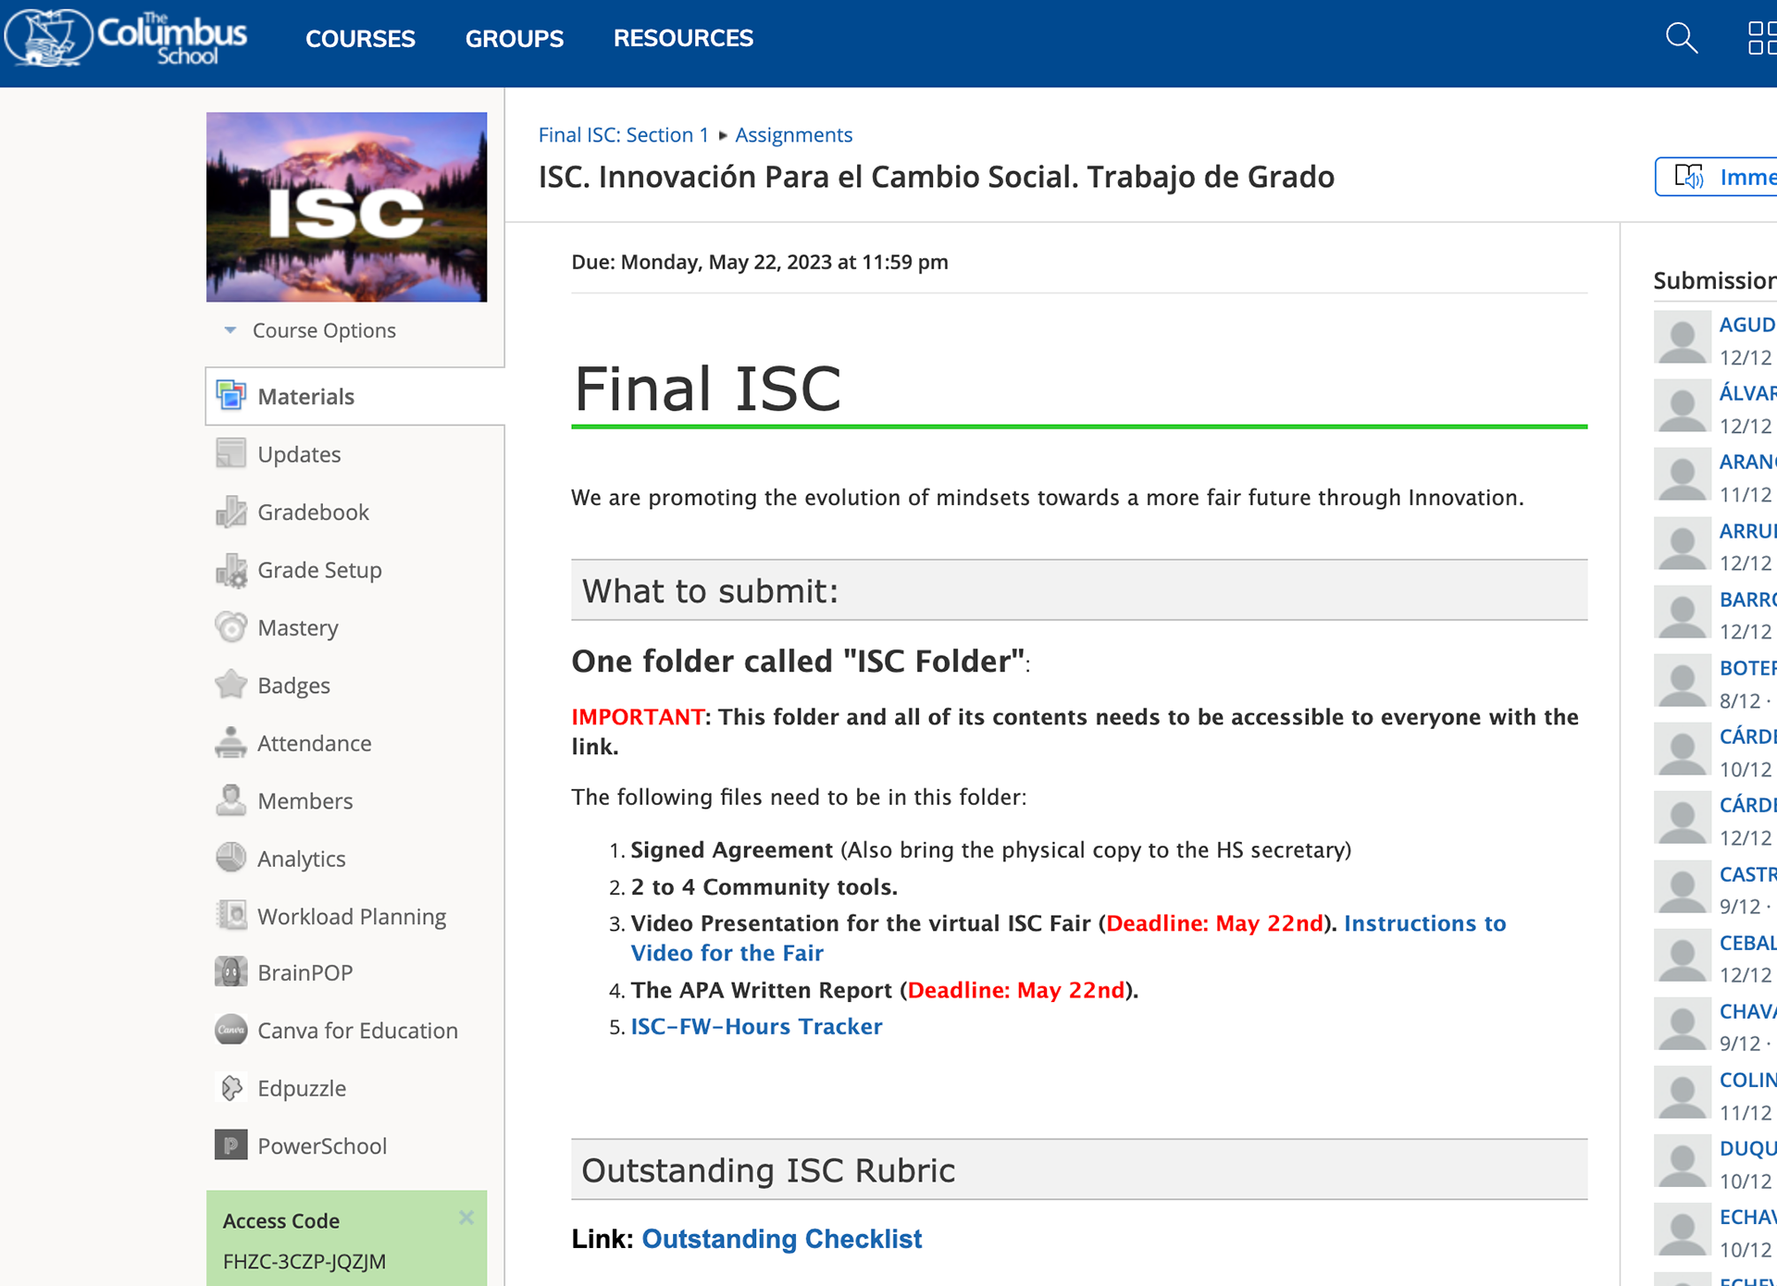Click the 'What to submit:' section header
This screenshot has width=1777, height=1286.
[1079, 590]
